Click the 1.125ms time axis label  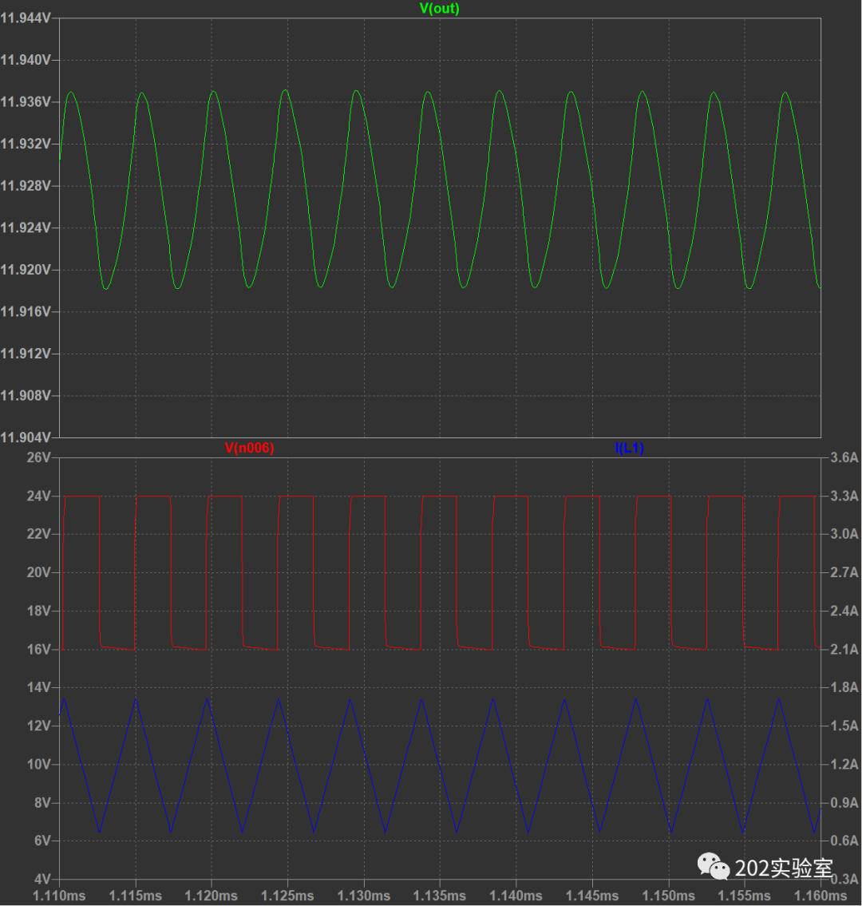tap(287, 896)
